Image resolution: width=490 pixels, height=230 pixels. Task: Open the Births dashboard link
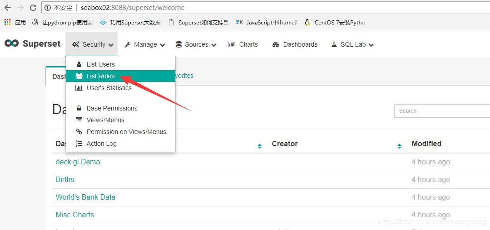(x=65, y=179)
